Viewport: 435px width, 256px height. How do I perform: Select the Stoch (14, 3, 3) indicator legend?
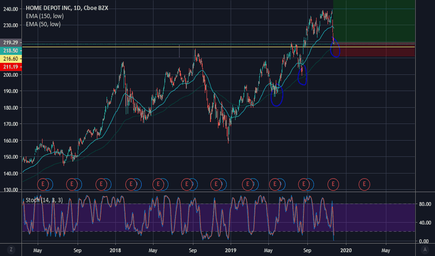44,200
